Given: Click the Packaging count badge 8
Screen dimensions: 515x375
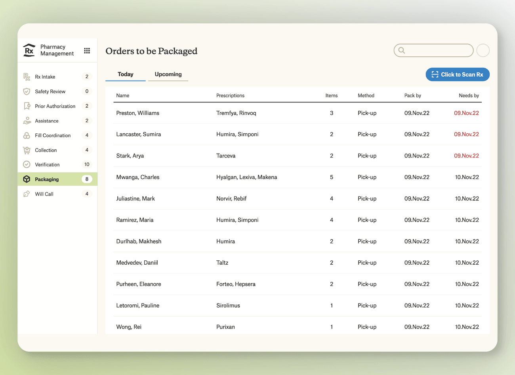Looking at the screenshot, I should pyautogui.click(x=87, y=179).
